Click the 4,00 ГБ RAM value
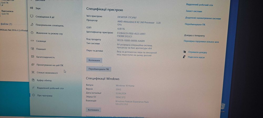 pos(121,29)
